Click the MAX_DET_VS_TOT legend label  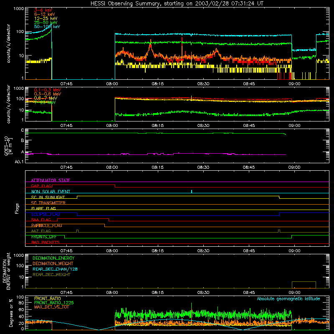coord(52,307)
